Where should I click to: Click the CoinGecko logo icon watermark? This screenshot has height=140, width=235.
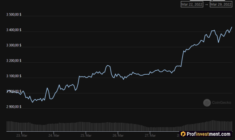tap(207, 102)
